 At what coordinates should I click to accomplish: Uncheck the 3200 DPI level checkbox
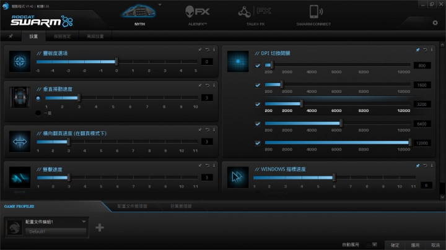tap(258, 104)
